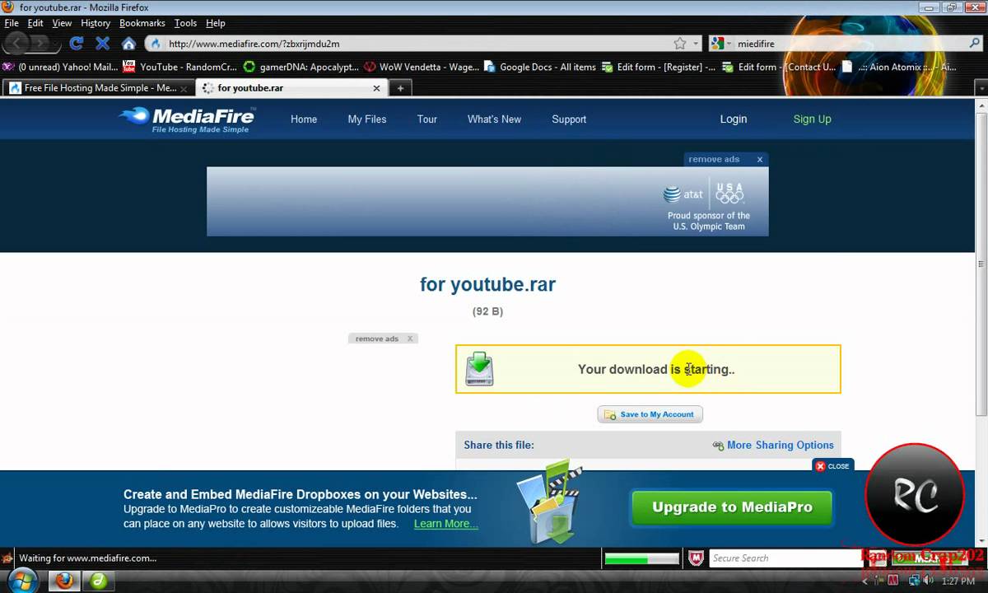Open the History menu
Image resolution: width=988 pixels, height=593 pixels.
[96, 23]
